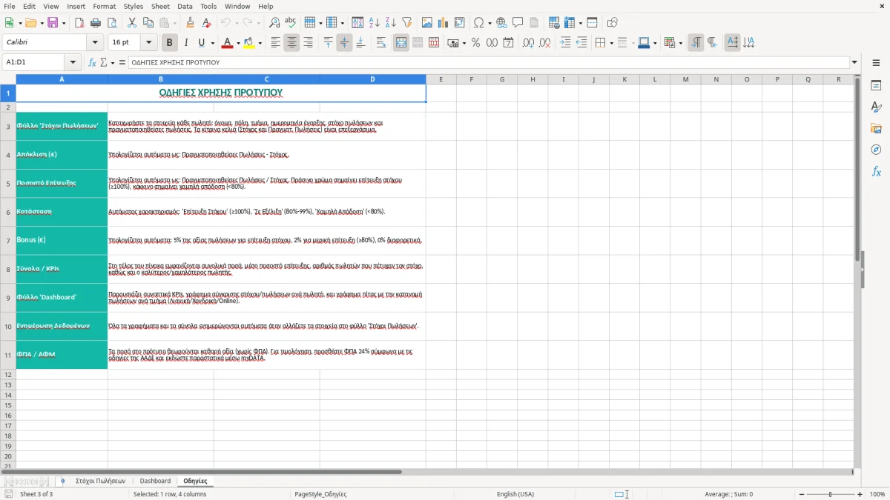Click the Clone Formatting paintbrush icon
This screenshot has width=890, height=500.
point(190,23)
